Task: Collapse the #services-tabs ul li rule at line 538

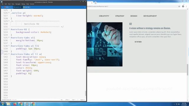Action: coord(9,46)
